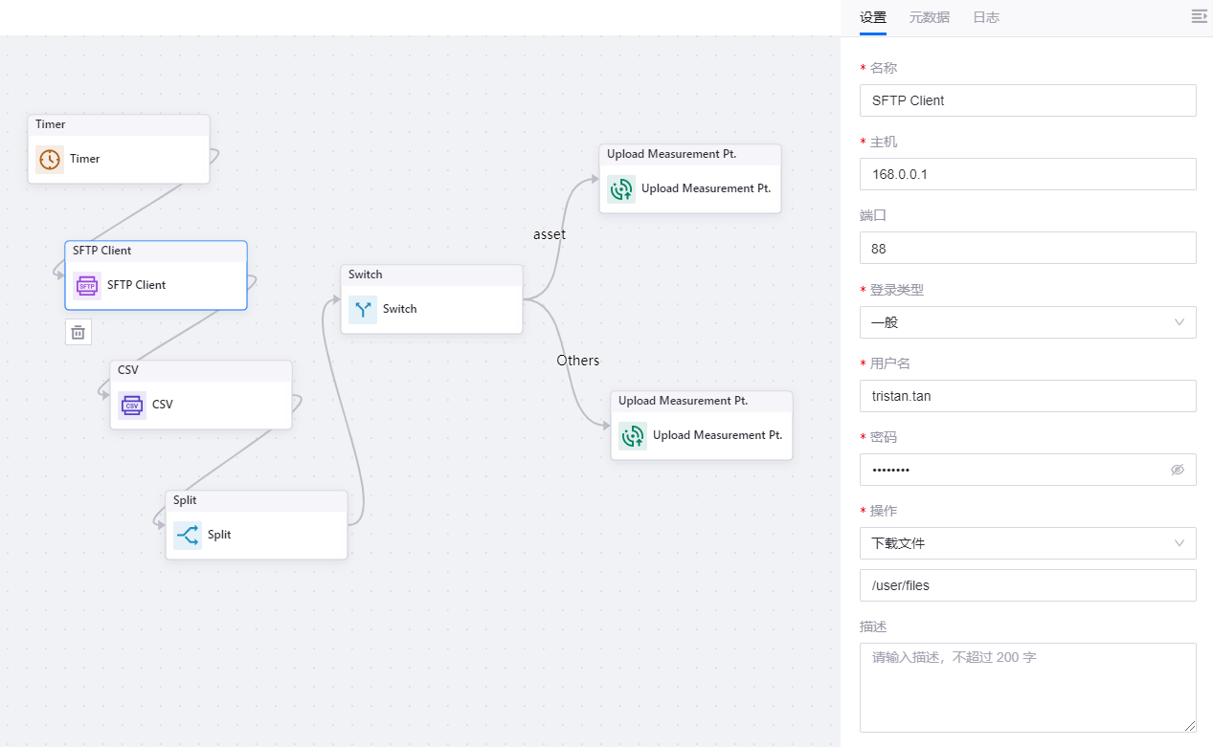Expand the 操作 dropdown showing 下载文件

pyautogui.click(x=1027, y=543)
